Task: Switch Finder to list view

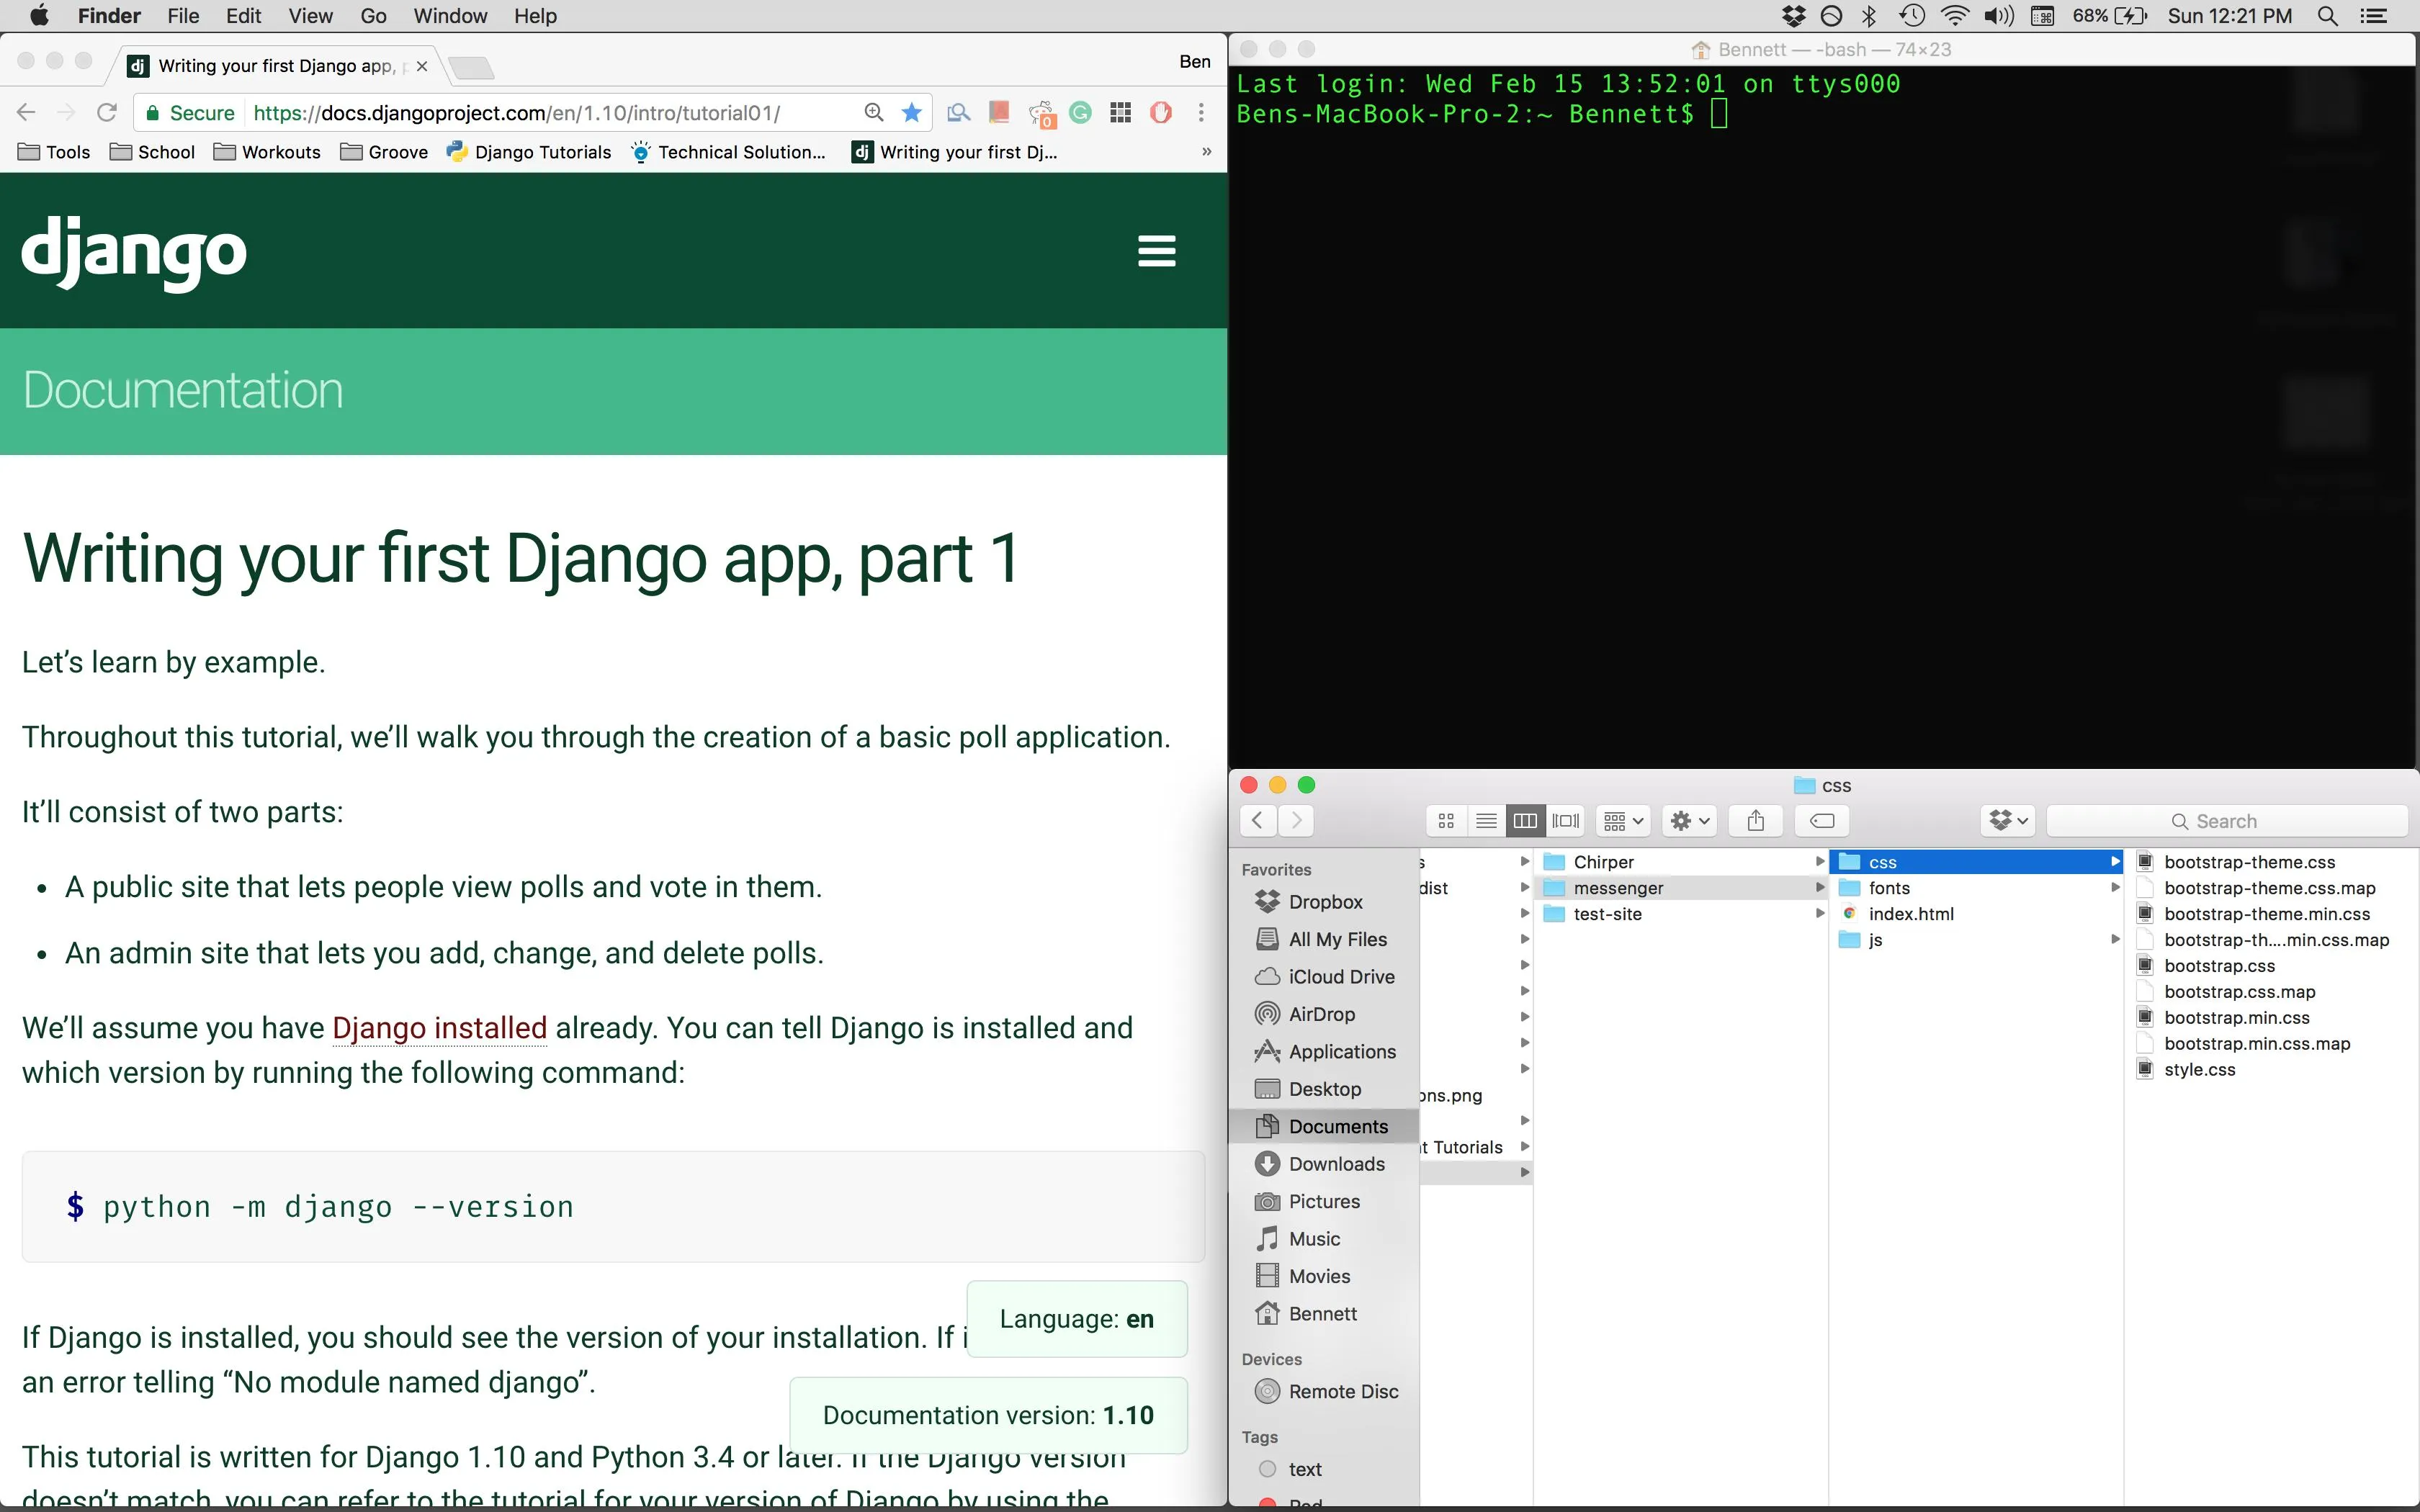Action: coord(1486,821)
